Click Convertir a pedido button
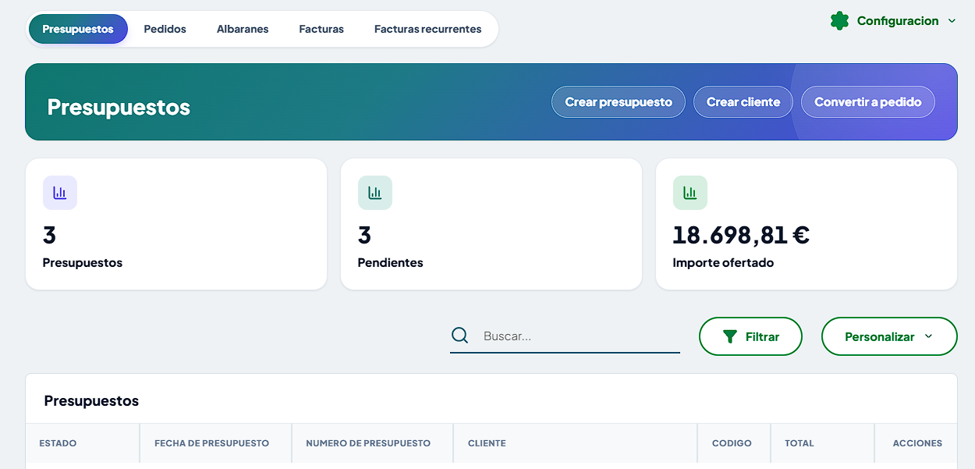Viewport: 975px width, 469px height. 868,102
